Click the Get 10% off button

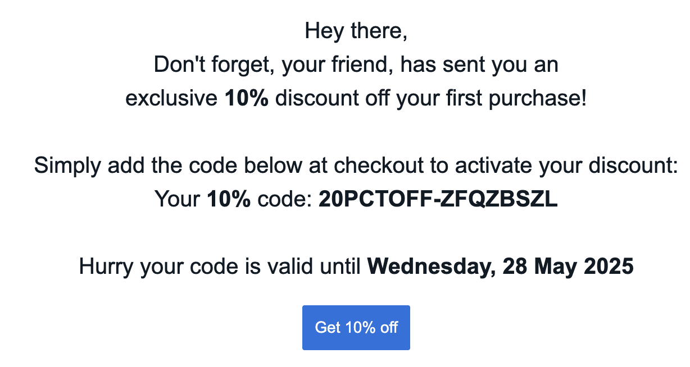(x=356, y=328)
